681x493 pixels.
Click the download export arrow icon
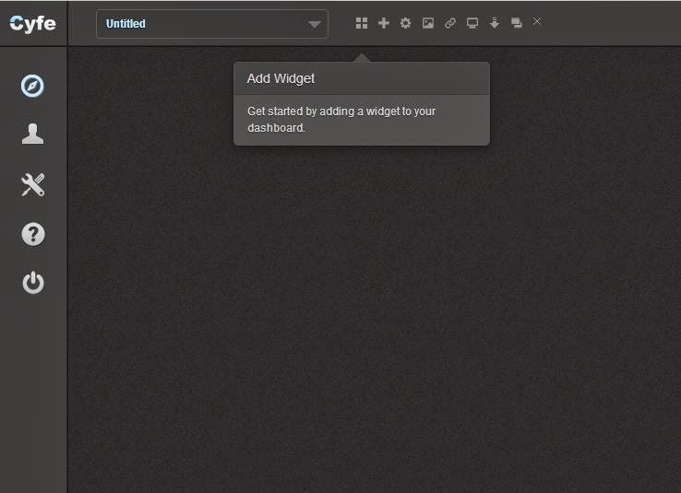[495, 22]
